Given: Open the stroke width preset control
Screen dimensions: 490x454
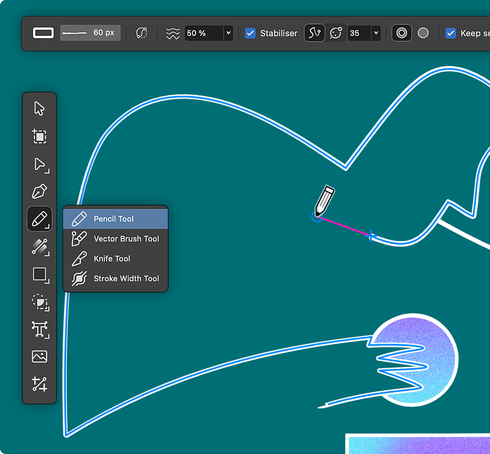Looking at the screenshot, I should click(90, 33).
